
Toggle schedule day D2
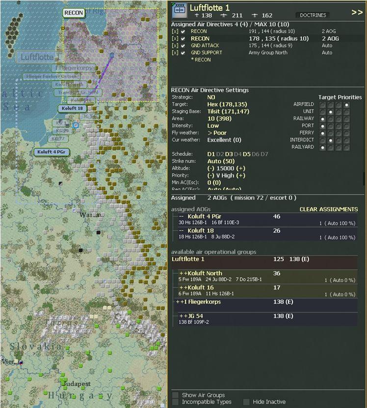pos(220,154)
